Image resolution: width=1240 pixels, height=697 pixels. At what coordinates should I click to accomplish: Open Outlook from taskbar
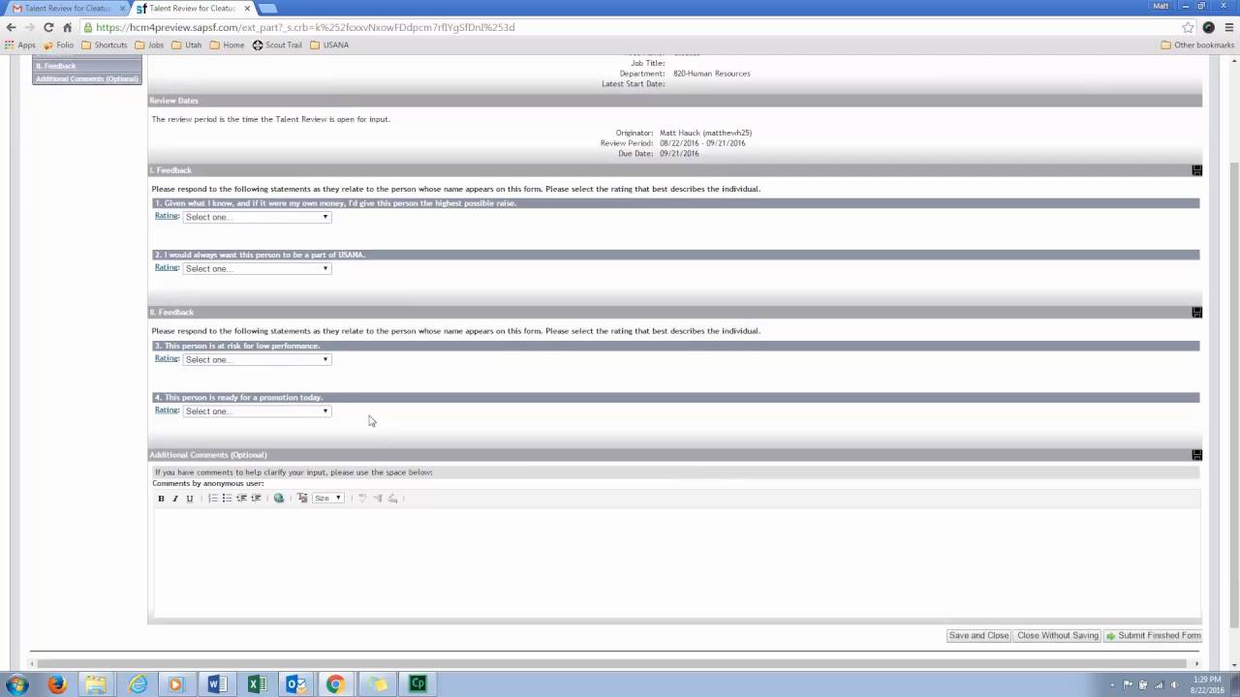(295, 684)
